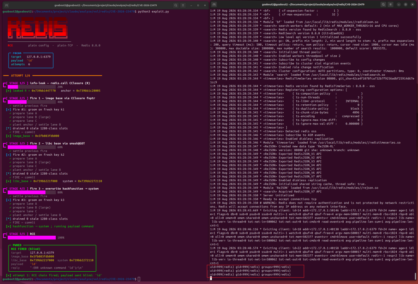The image size is (418, 284).
Task: Click the 40% progress bar of stage 2
Action: [x=31, y=102]
